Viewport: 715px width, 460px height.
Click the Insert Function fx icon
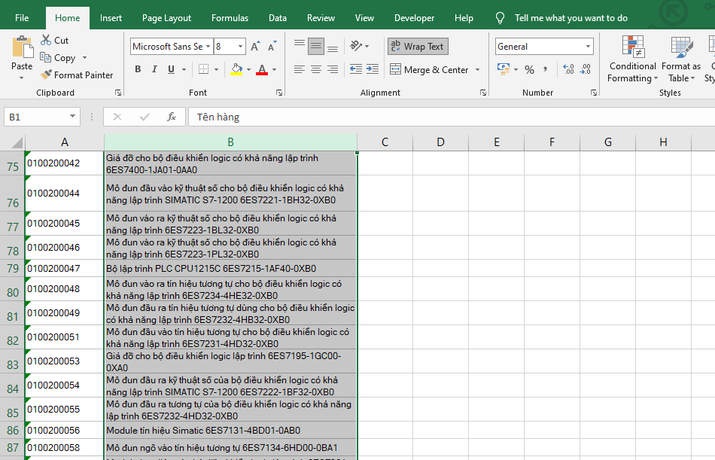(172, 117)
